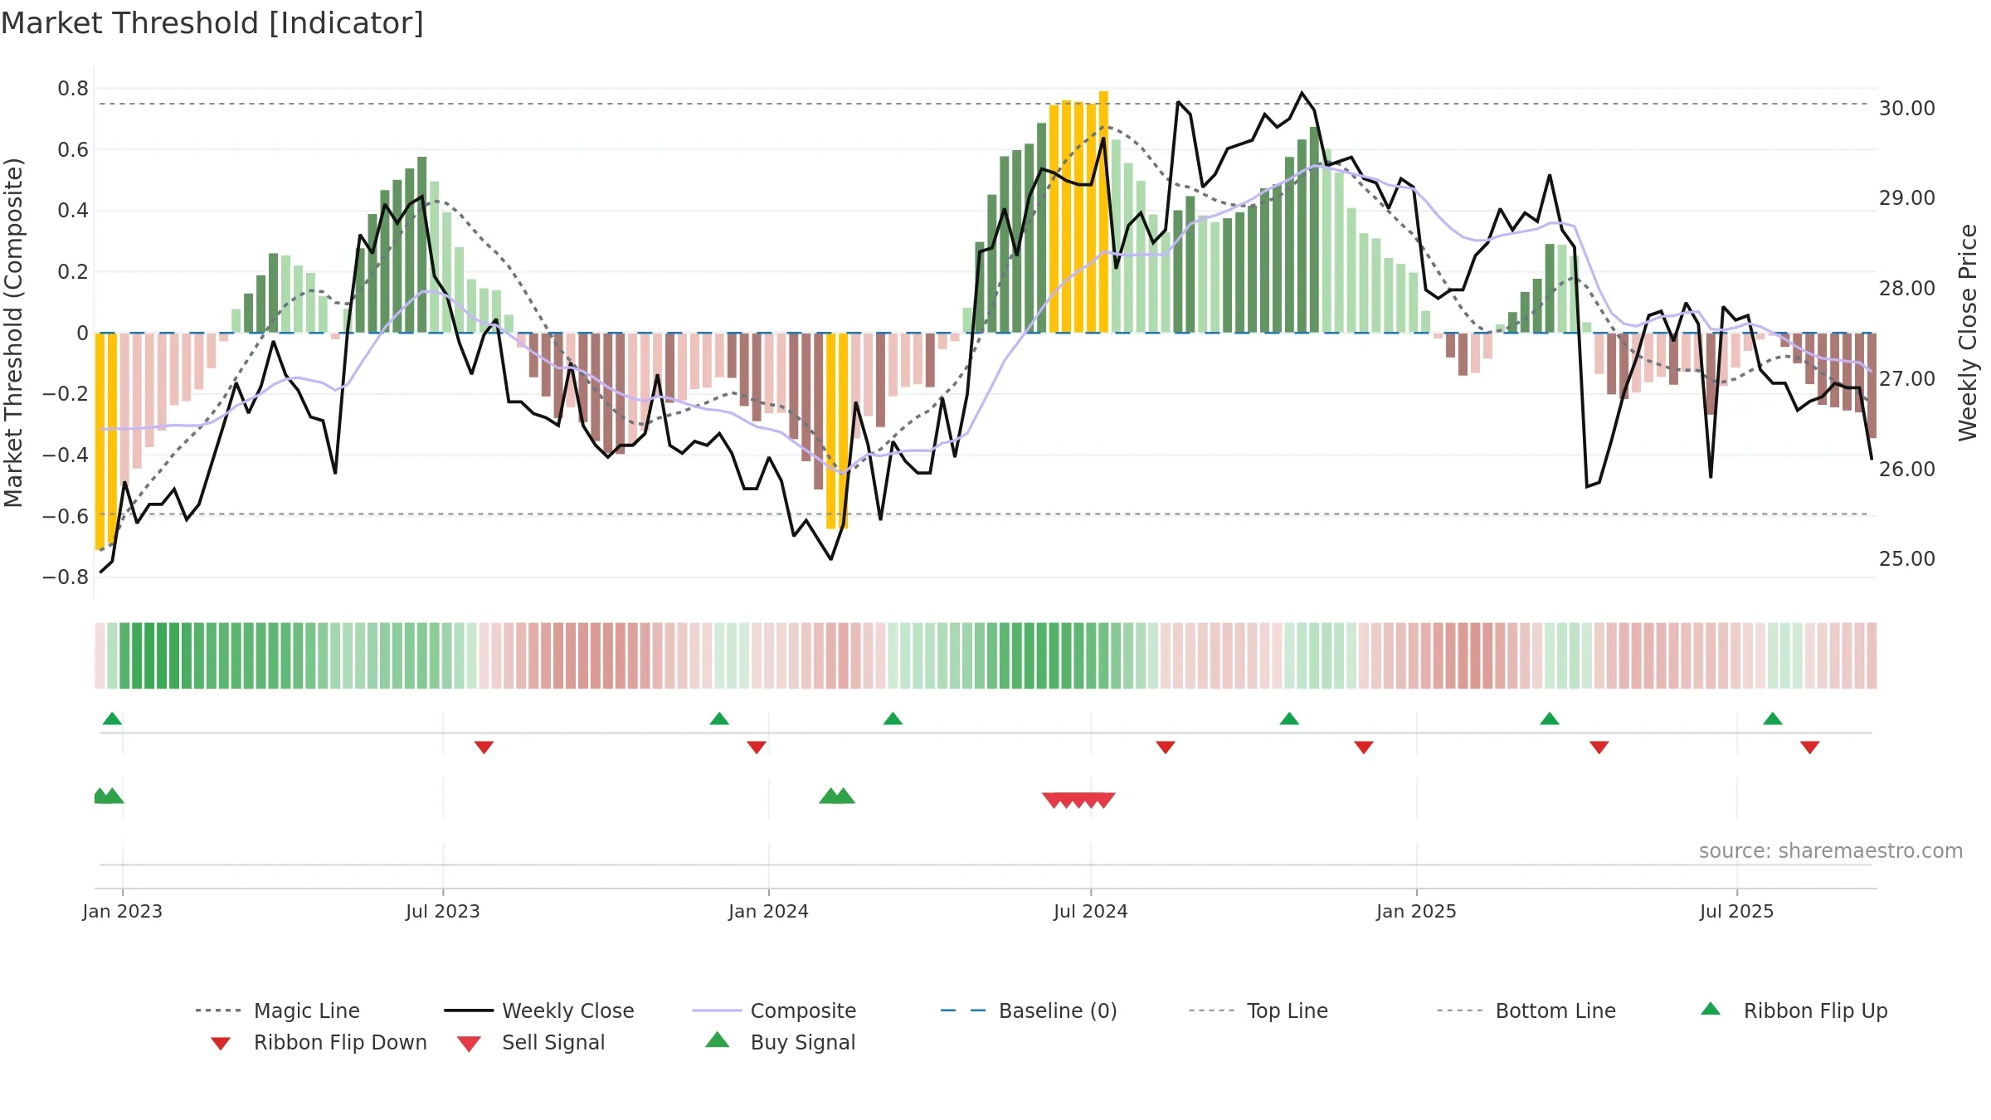Click Ribbon Flip Up triangle between Jan 2024 and Jul 2024
Image resolution: width=1991 pixels, height=1120 pixels.
coord(893,718)
